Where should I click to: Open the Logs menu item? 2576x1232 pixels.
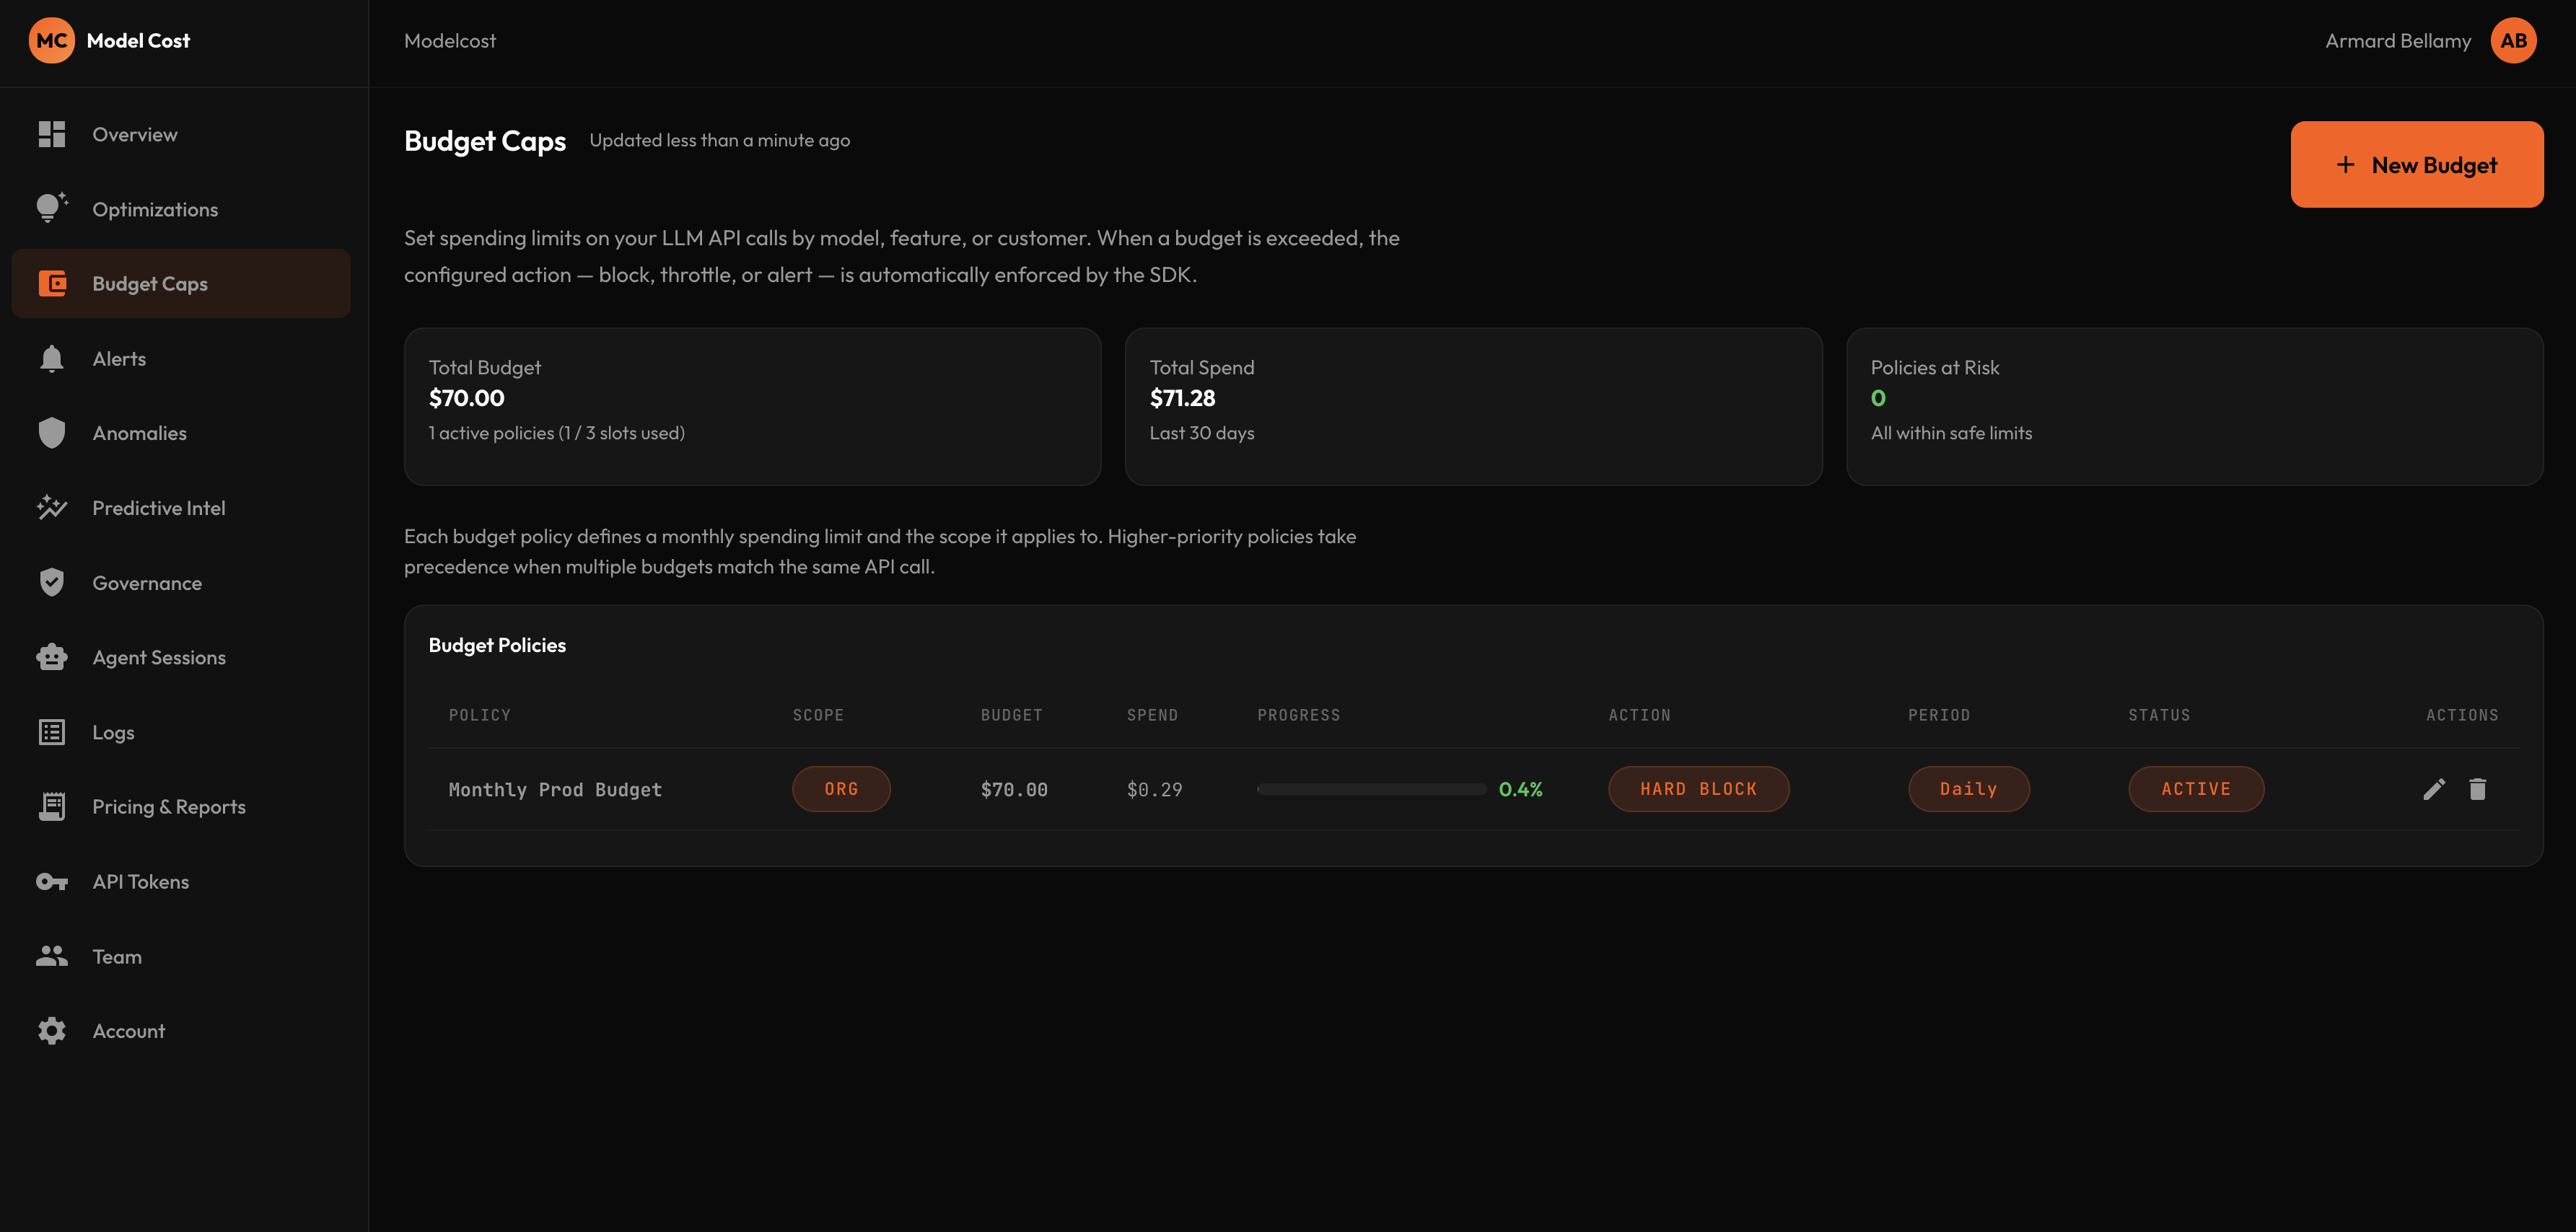point(113,732)
